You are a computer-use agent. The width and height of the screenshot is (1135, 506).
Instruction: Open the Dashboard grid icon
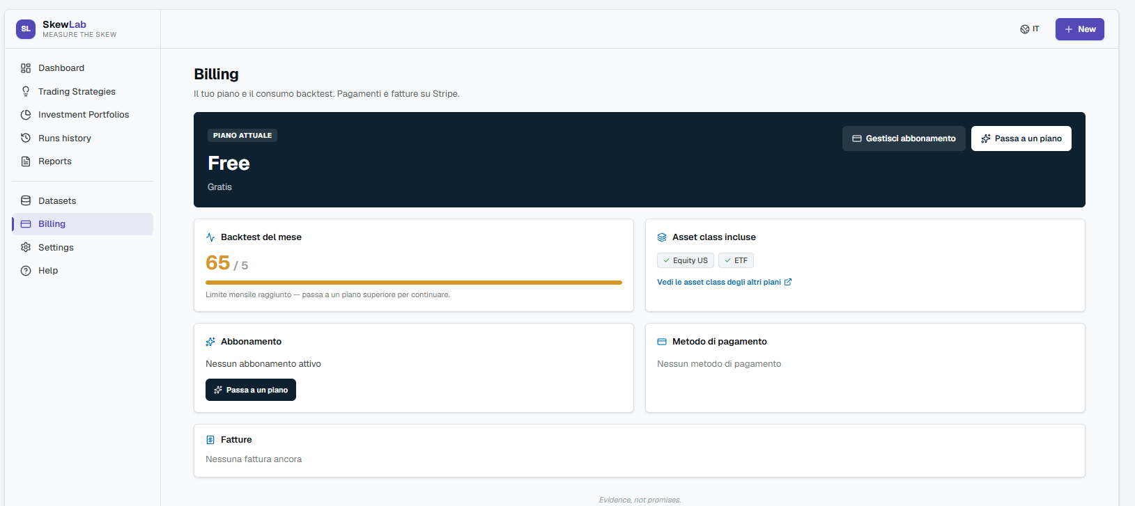(26, 68)
